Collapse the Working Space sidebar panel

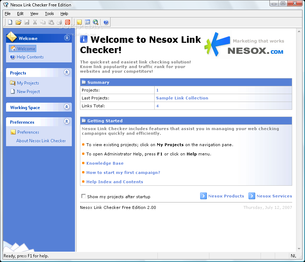tap(67, 107)
